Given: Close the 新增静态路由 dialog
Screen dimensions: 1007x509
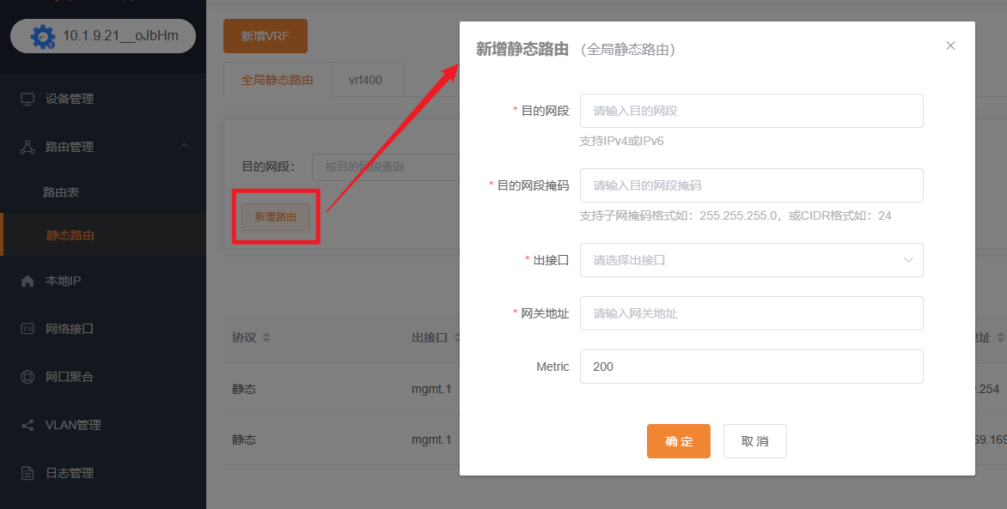Looking at the screenshot, I should [x=950, y=45].
